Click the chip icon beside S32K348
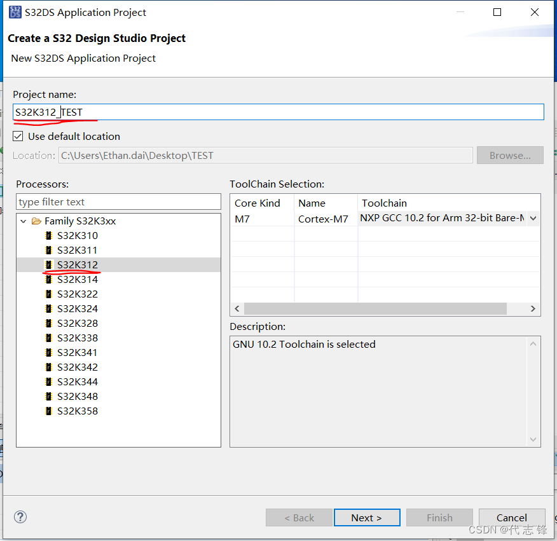The height and width of the screenshot is (541, 557). pos(49,396)
